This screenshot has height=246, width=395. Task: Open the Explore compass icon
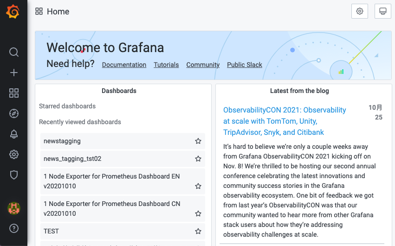point(14,113)
